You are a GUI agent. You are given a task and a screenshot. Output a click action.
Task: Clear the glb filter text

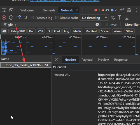click(x=97, y=24)
